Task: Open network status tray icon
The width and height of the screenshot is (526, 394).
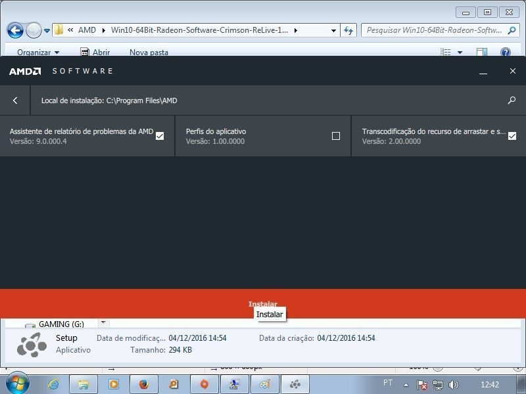Action: [x=438, y=385]
